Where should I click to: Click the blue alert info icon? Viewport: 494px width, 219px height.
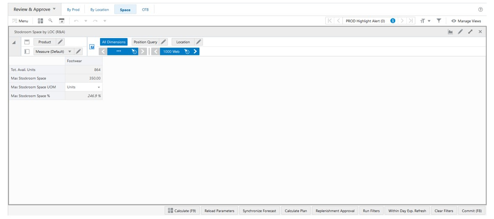[x=393, y=21]
